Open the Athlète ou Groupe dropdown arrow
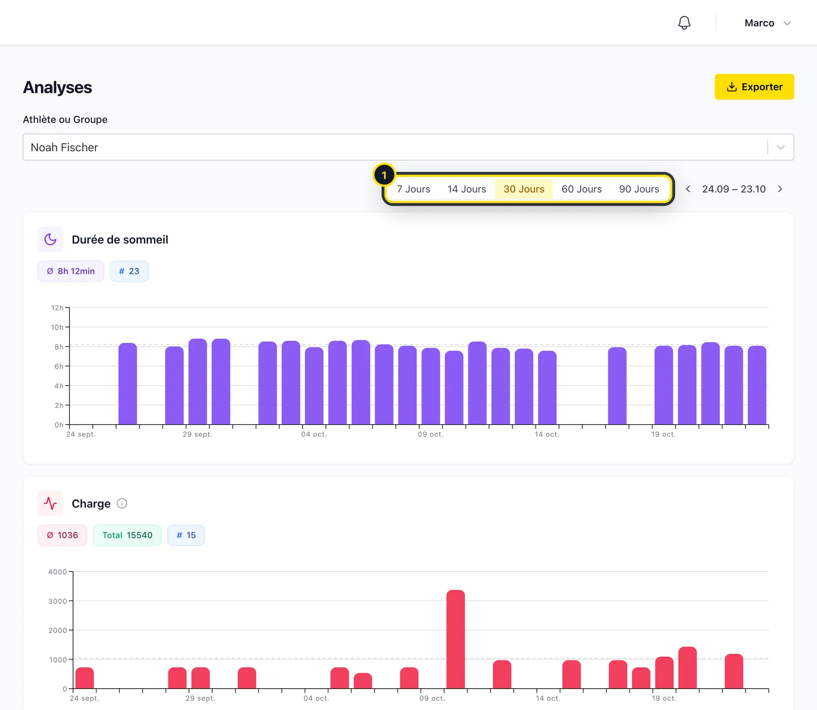Image resolution: width=817 pixels, height=710 pixels. pyautogui.click(x=781, y=147)
